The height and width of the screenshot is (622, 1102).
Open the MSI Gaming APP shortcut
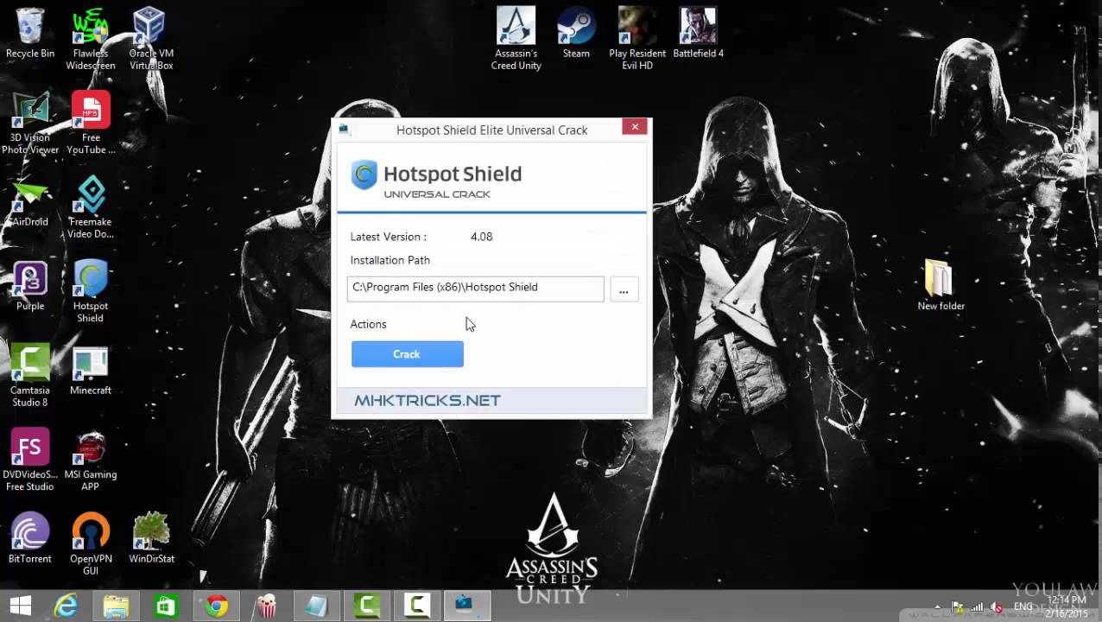tap(91, 460)
